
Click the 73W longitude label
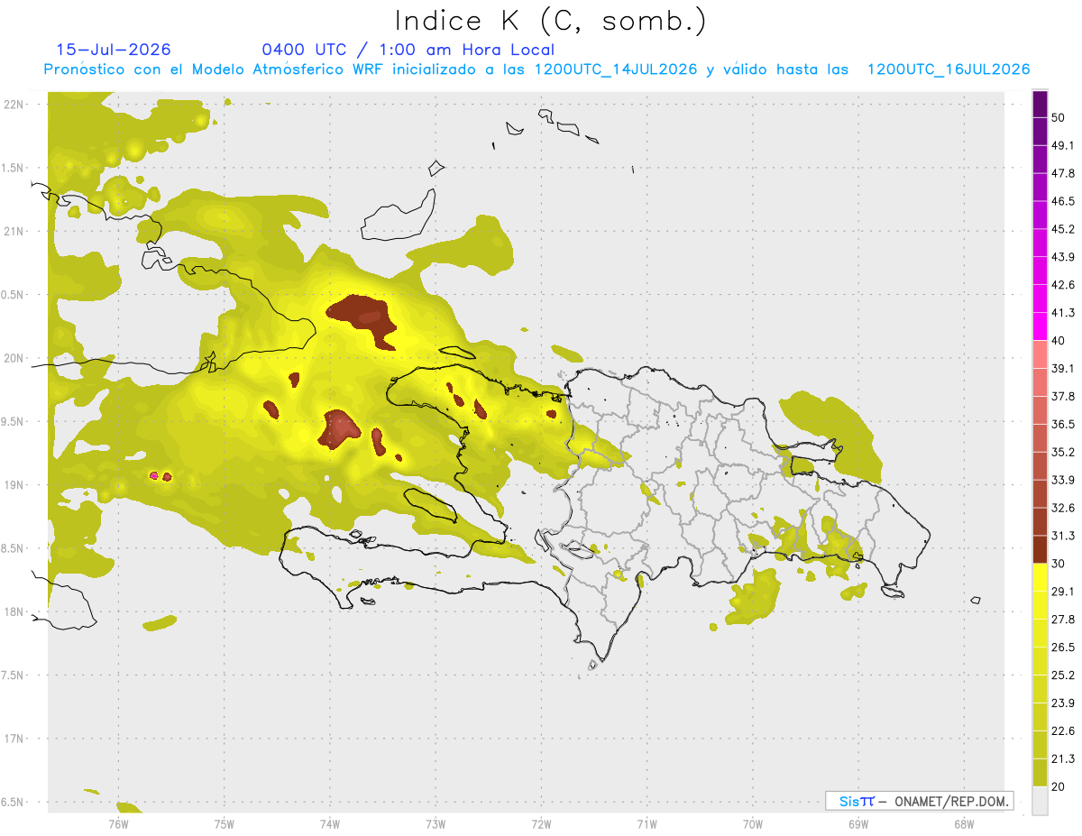[436, 823]
